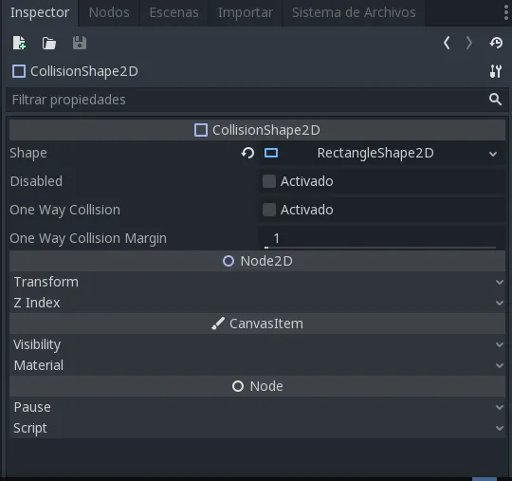Click the Filtrar propiedades search field

point(257,100)
